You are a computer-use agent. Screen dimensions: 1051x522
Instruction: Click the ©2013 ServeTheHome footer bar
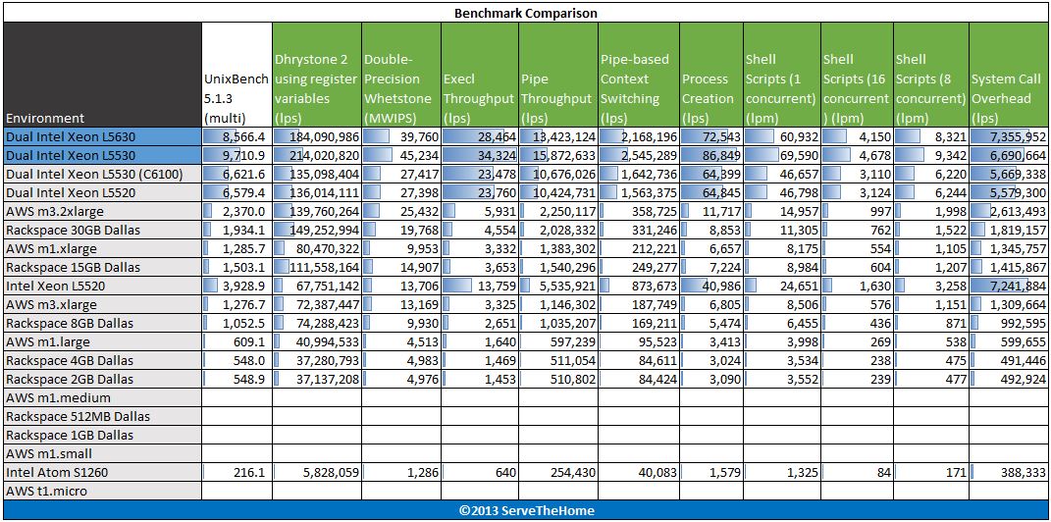[526, 510]
